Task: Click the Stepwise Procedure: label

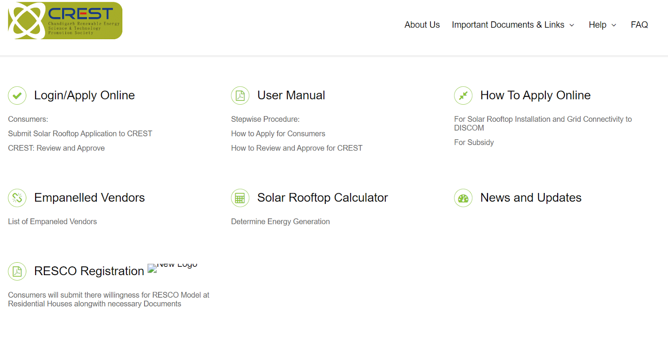Action: [265, 120]
